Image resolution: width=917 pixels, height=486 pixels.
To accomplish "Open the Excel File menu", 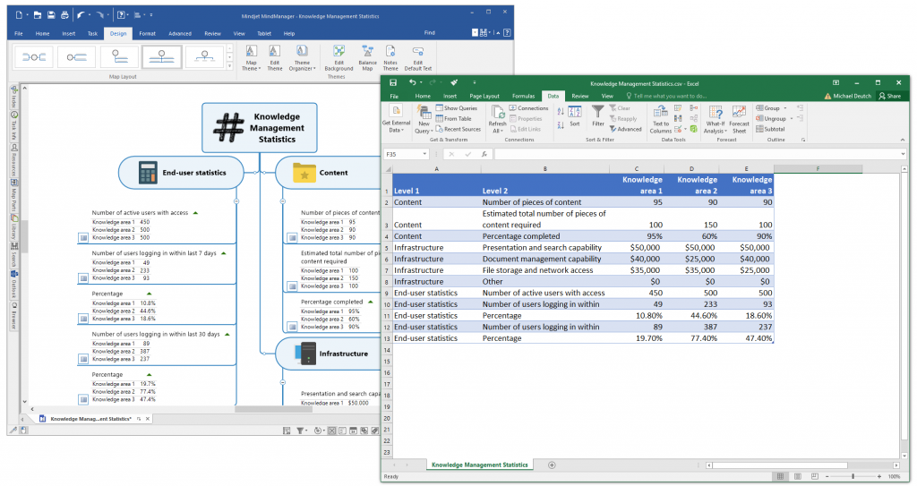I will click(394, 96).
